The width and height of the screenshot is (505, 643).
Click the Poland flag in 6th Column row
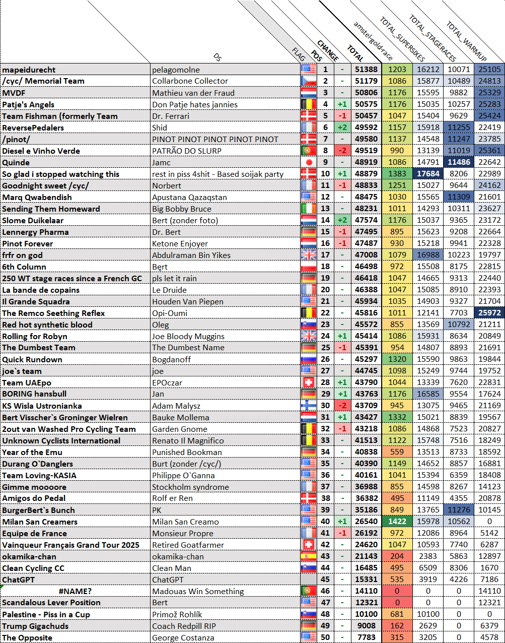308,267
